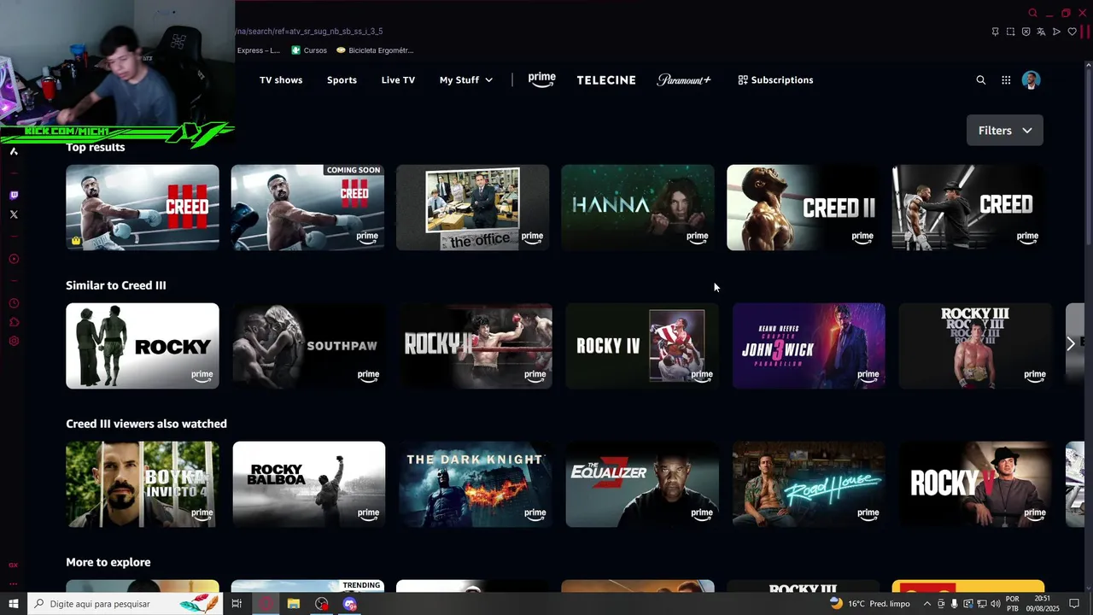Open History clock icon in sidebar

[14, 303]
